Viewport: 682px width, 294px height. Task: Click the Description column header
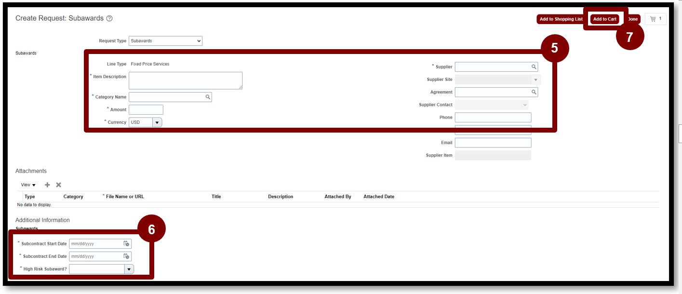281,197
